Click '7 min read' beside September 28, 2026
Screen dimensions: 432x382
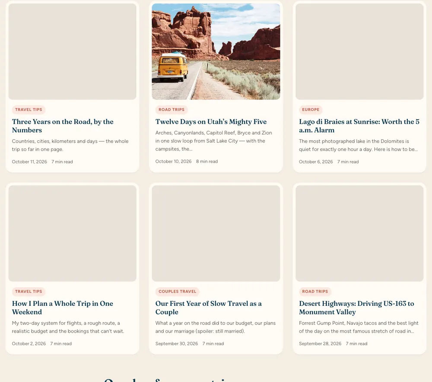(x=356, y=343)
